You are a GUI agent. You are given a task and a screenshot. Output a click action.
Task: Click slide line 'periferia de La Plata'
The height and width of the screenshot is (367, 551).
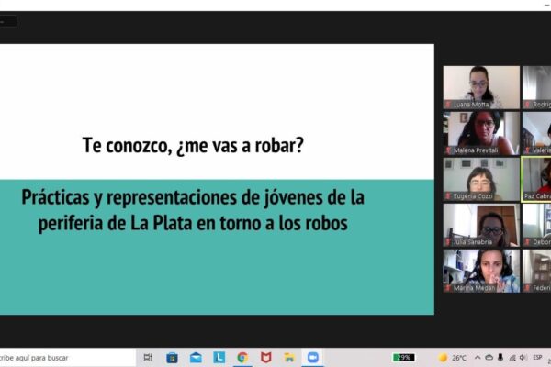116,223
